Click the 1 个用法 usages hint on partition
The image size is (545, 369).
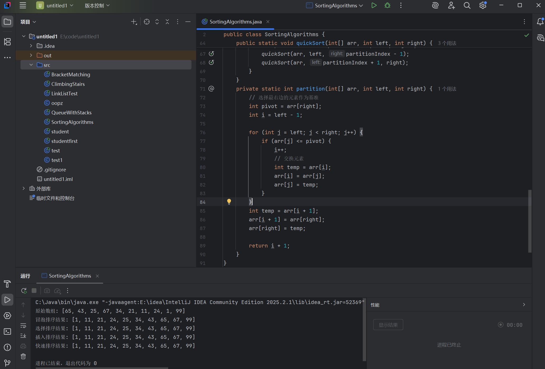[447, 89]
